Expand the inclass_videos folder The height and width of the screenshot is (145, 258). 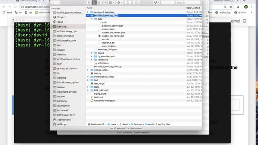[88, 70]
